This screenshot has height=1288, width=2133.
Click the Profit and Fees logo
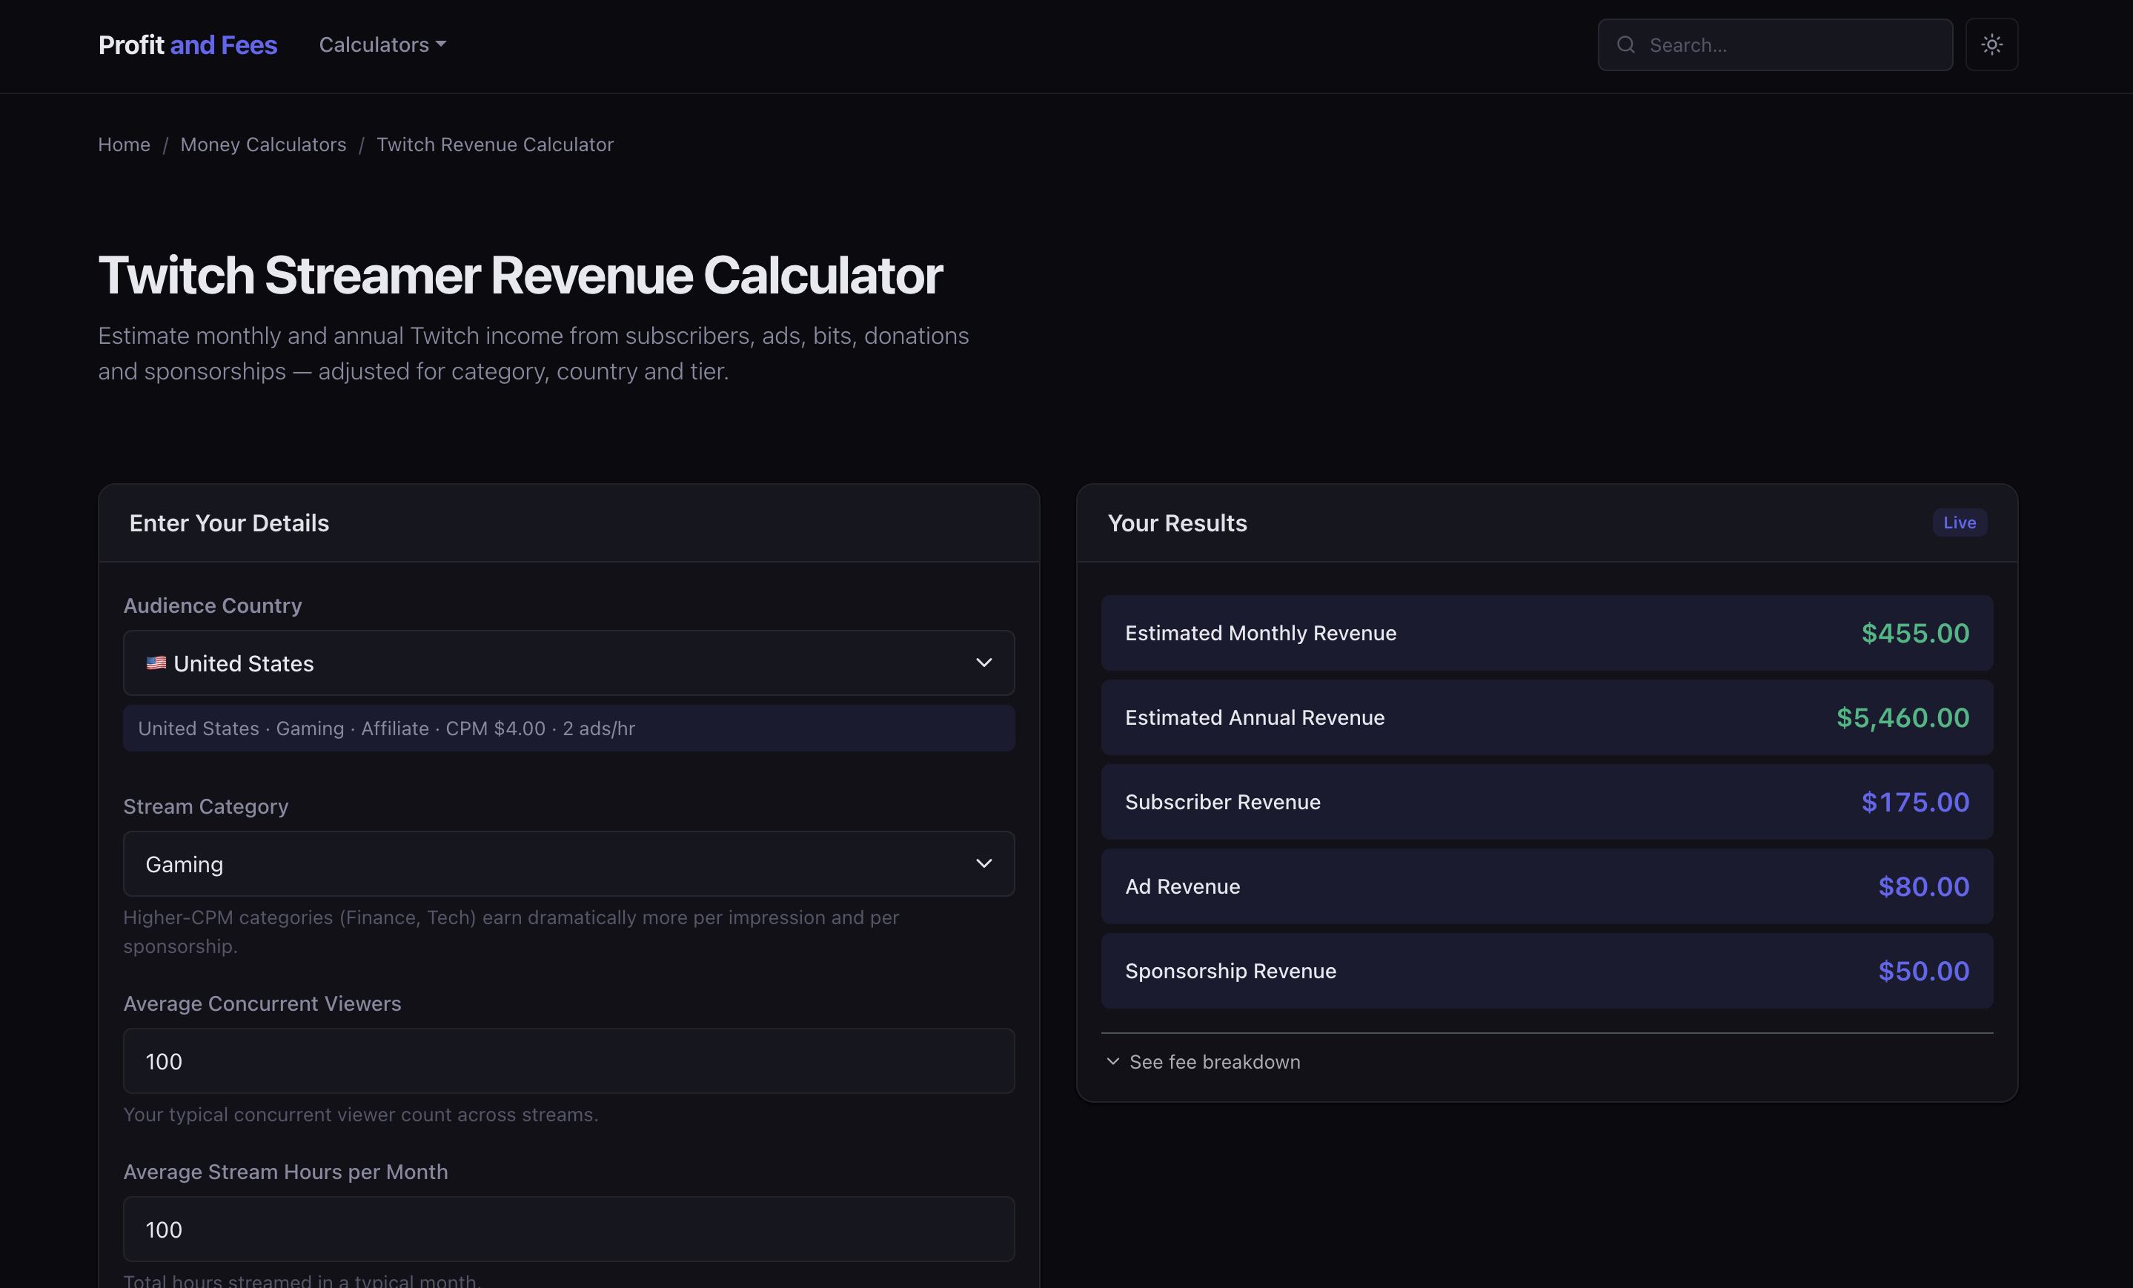[x=188, y=44]
